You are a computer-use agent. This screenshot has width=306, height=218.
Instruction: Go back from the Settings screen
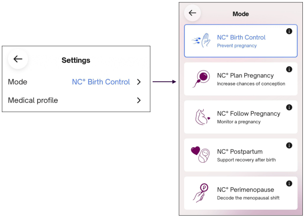[18, 59]
